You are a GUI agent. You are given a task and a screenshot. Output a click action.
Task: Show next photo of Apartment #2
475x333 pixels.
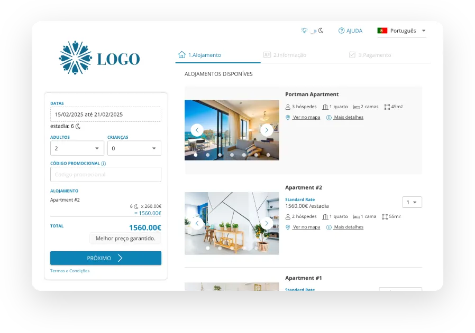tap(267, 223)
